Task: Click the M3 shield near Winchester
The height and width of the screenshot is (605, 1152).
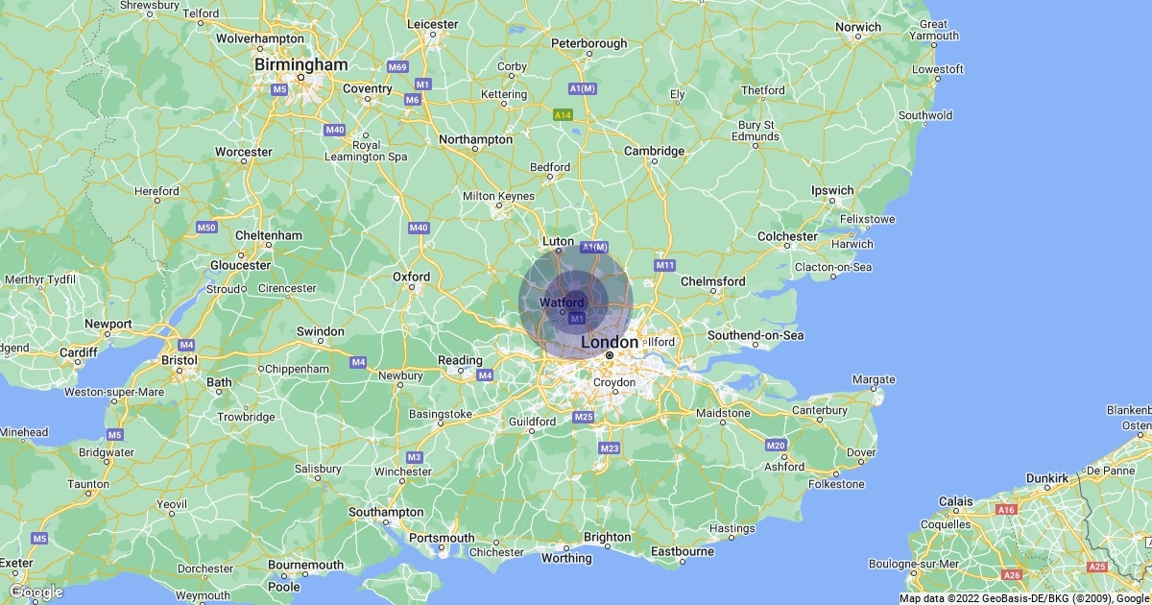Action: [415, 457]
